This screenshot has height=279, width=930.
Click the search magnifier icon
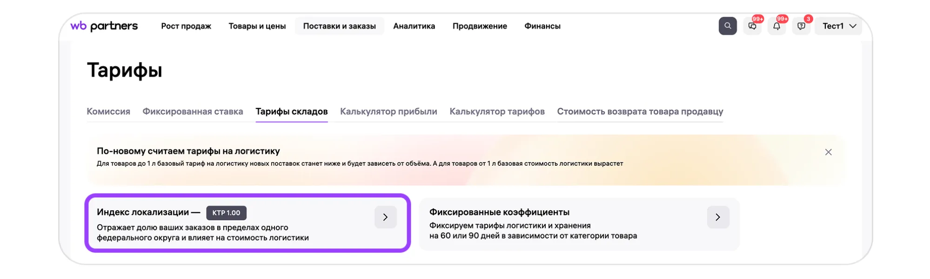point(727,26)
